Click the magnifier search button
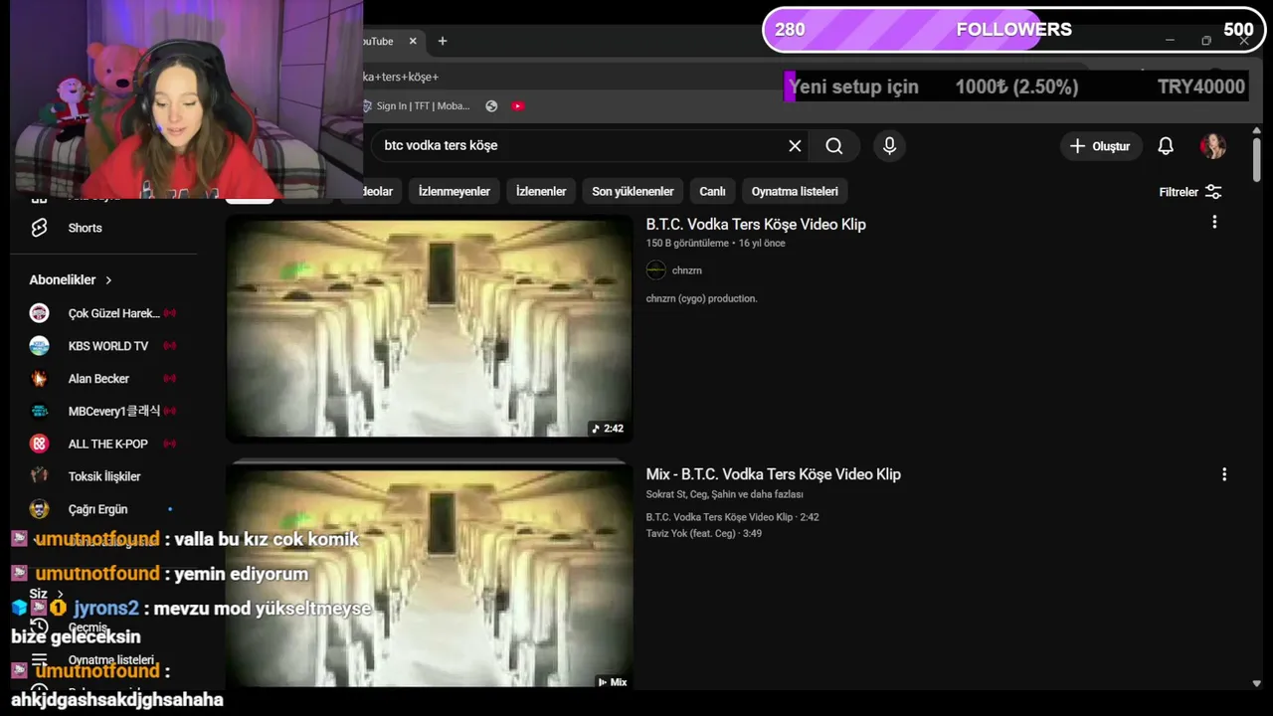 pos(833,146)
